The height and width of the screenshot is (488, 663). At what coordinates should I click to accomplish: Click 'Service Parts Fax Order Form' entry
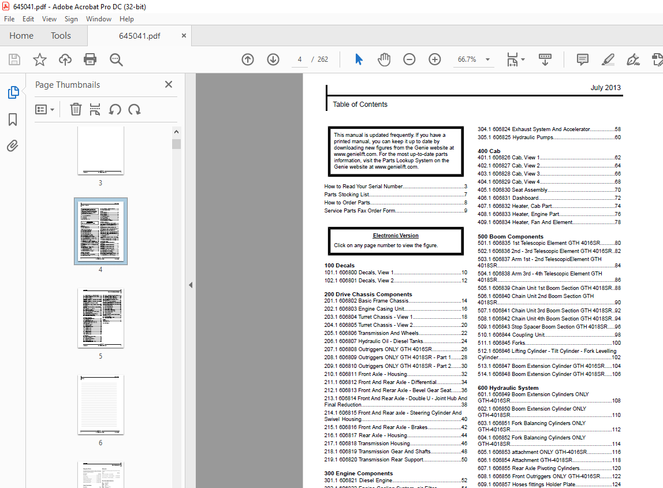396,211
